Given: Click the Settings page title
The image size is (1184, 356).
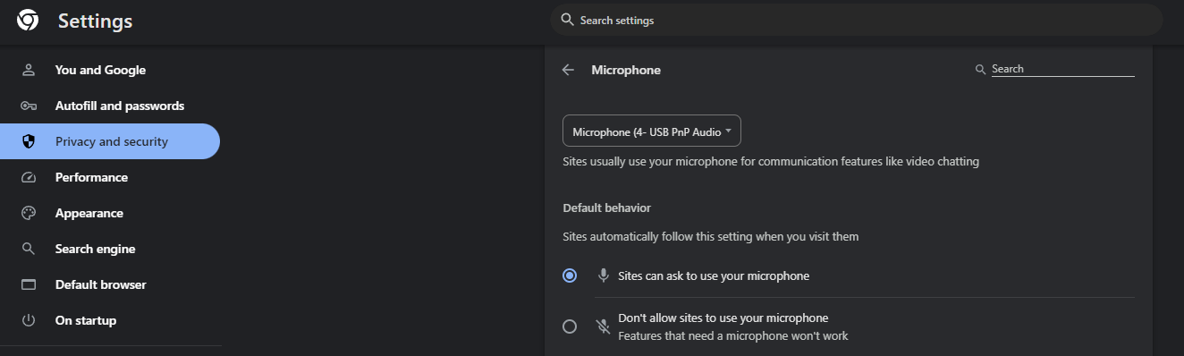Looking at the screenshot, I should (95, 21).
